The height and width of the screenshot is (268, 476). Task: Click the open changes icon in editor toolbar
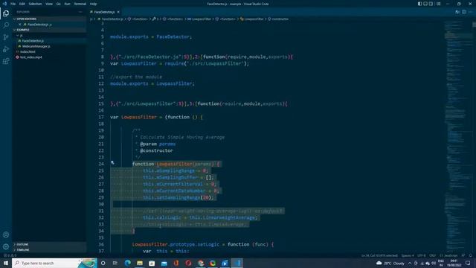click(457, 12)
